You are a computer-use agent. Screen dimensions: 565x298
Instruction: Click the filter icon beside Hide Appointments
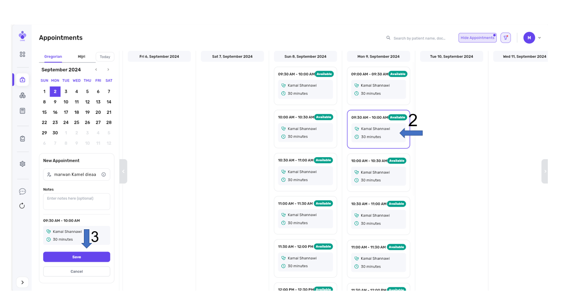pos(506,38)
